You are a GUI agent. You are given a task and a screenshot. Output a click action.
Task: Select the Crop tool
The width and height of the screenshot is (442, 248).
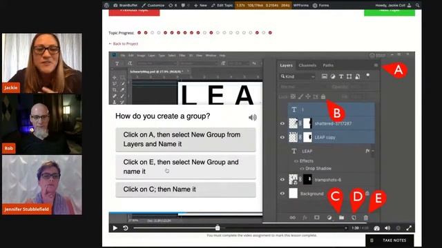(115, 90)
